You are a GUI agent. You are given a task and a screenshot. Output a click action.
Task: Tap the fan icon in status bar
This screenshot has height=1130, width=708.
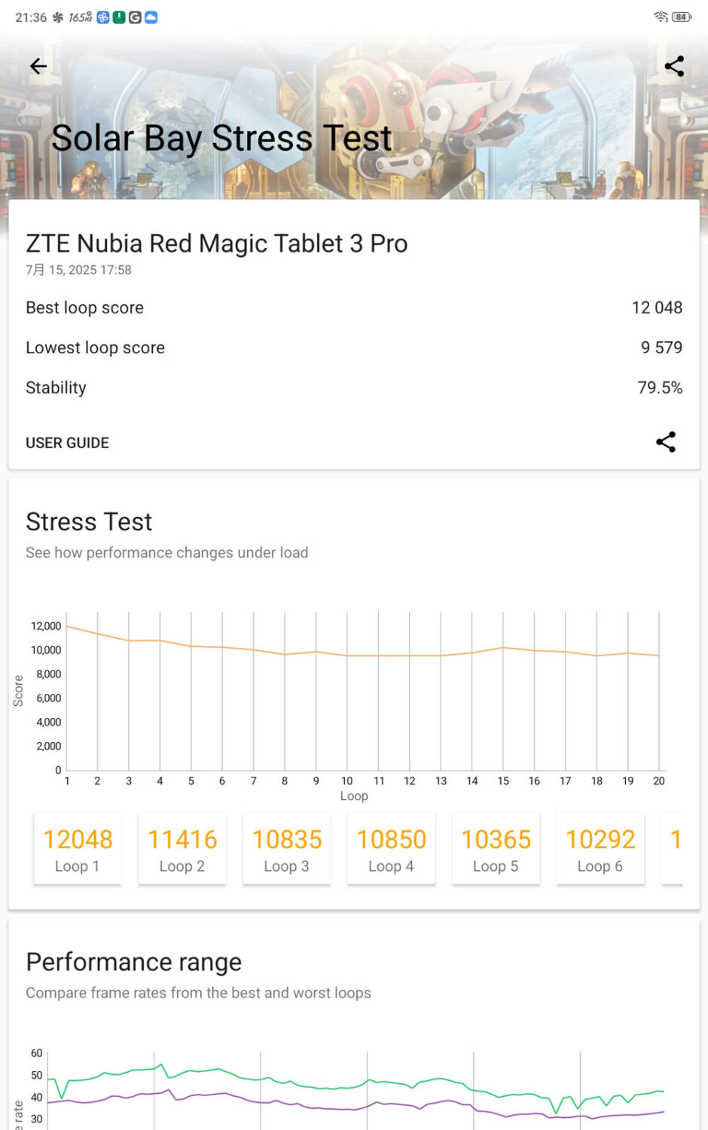pos(58,17)
